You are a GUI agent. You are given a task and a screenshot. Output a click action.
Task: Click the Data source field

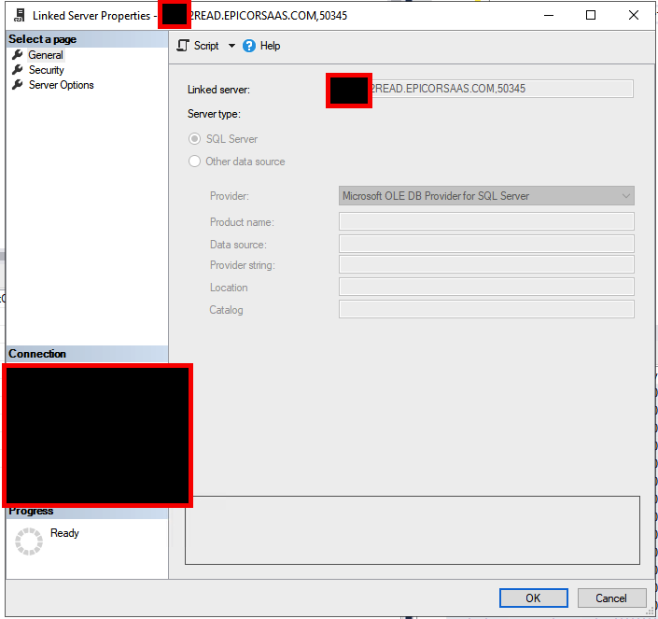pyautogui.click(x=486, y=244)
